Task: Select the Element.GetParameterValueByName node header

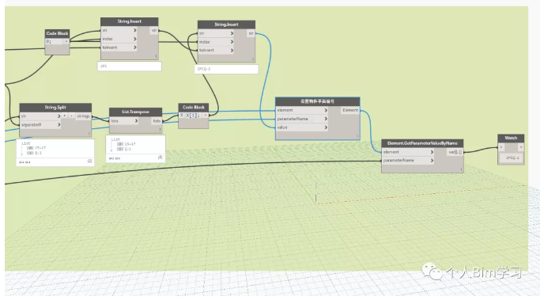Action: tap(422, 143)
